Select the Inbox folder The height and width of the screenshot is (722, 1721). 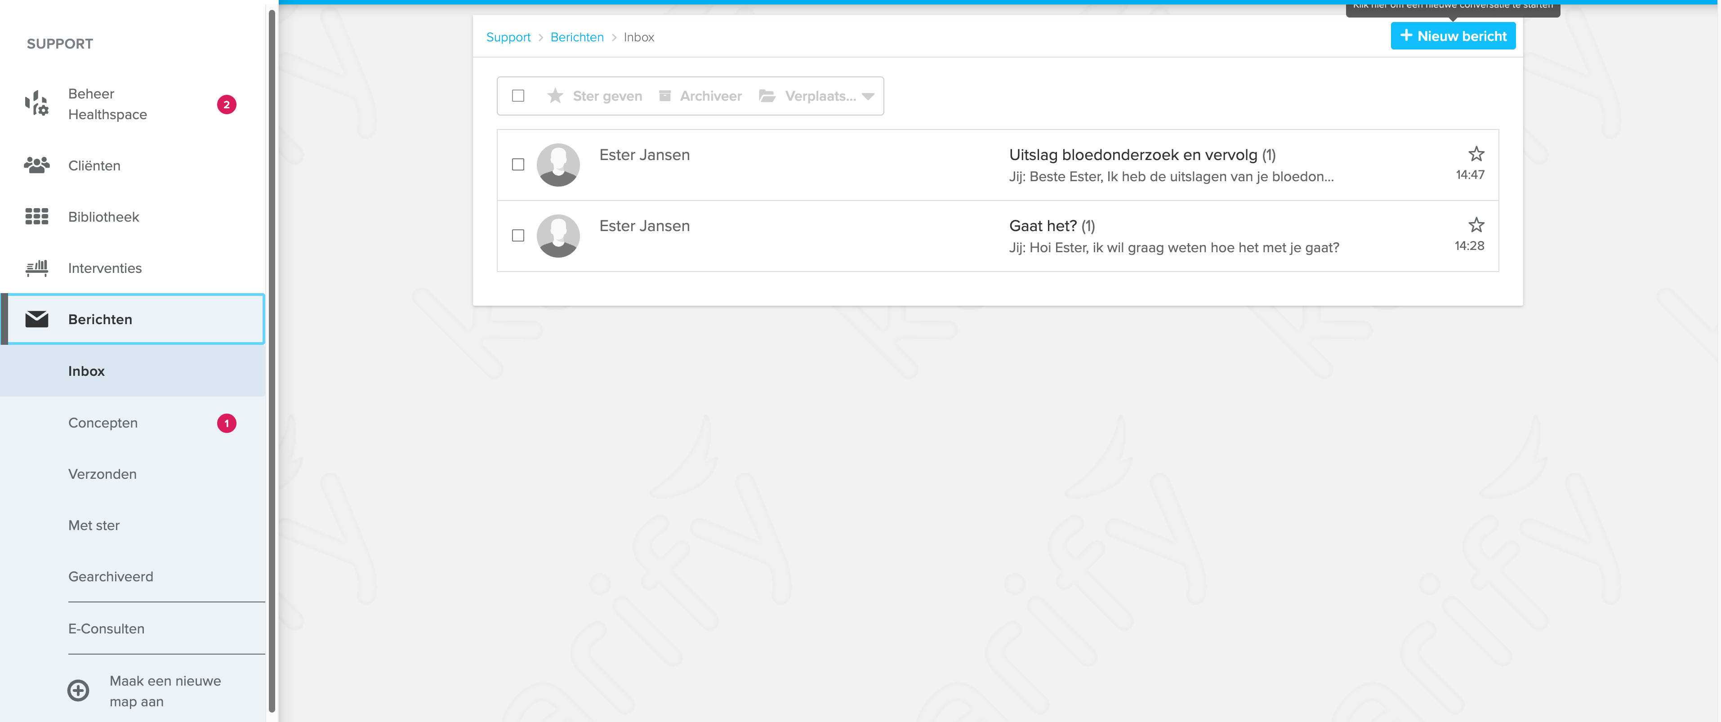point(133,371)
